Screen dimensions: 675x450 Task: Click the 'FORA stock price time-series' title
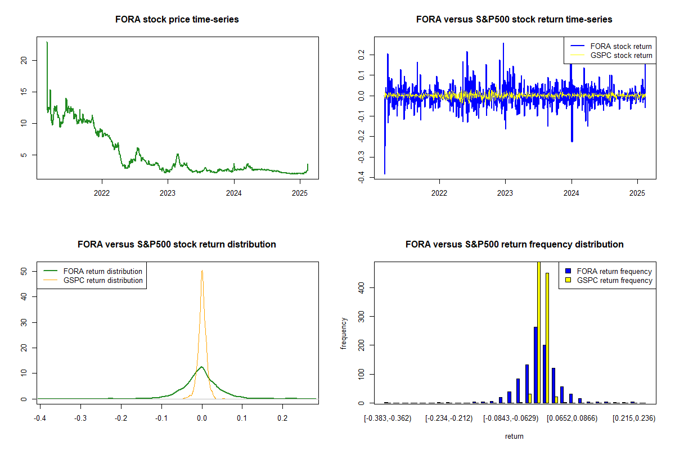(177, 20)
